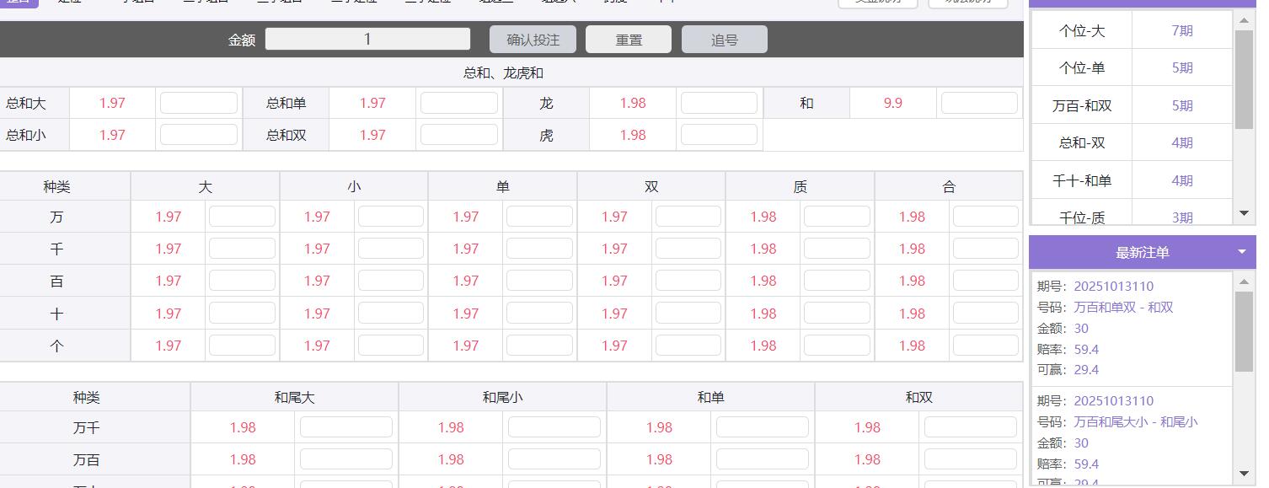
Task: Click the 龙 (Dragon) odds 1.98
Action: point(632,102)
